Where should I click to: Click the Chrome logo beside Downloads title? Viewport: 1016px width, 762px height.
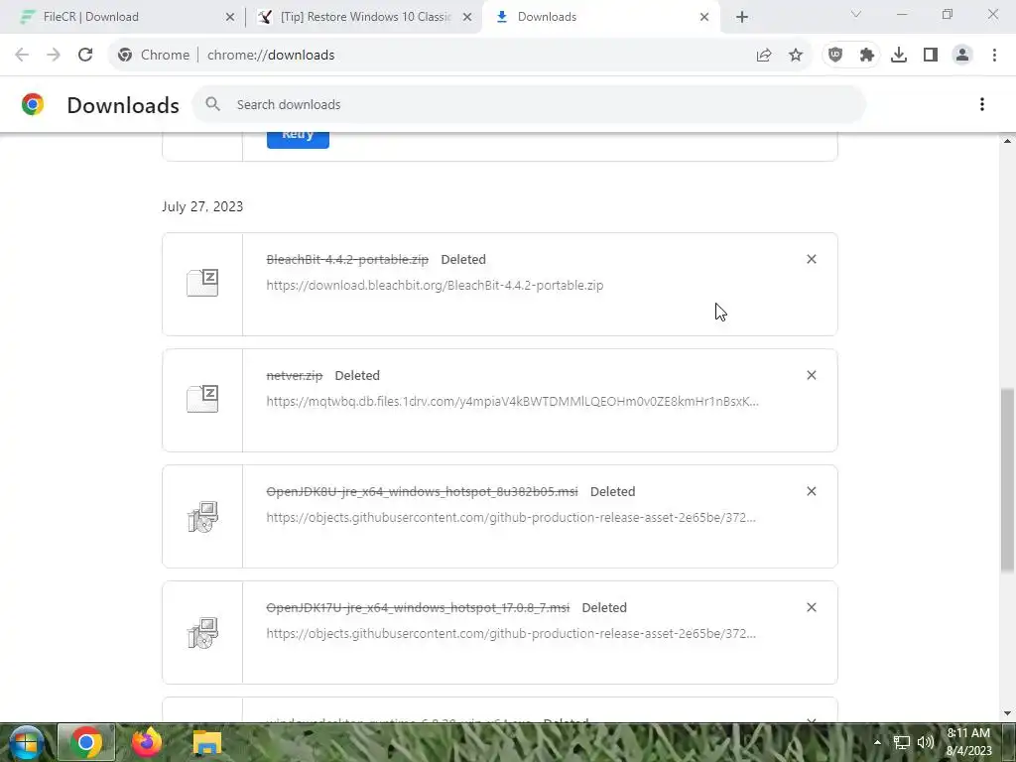[x=33, y=104]
